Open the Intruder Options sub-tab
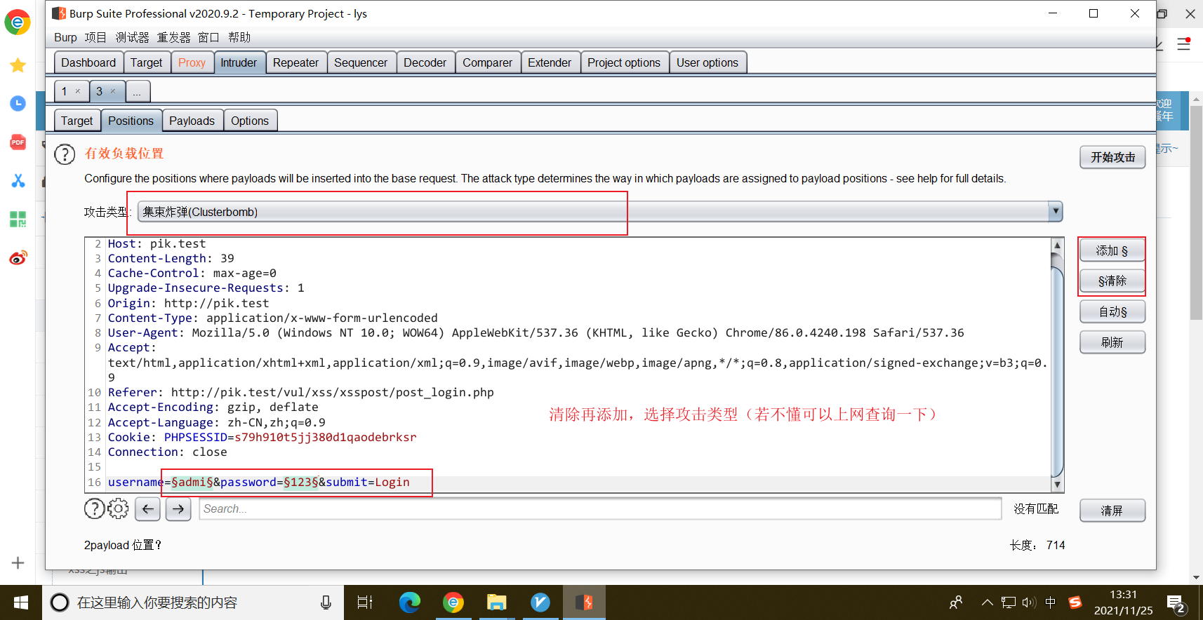The width and height of the screenshot is (1203, 620). pyautogui.click(x=250, y=121)
